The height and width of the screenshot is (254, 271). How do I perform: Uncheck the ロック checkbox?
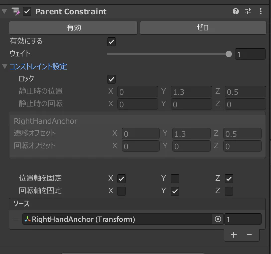click(x=111, y=79)
